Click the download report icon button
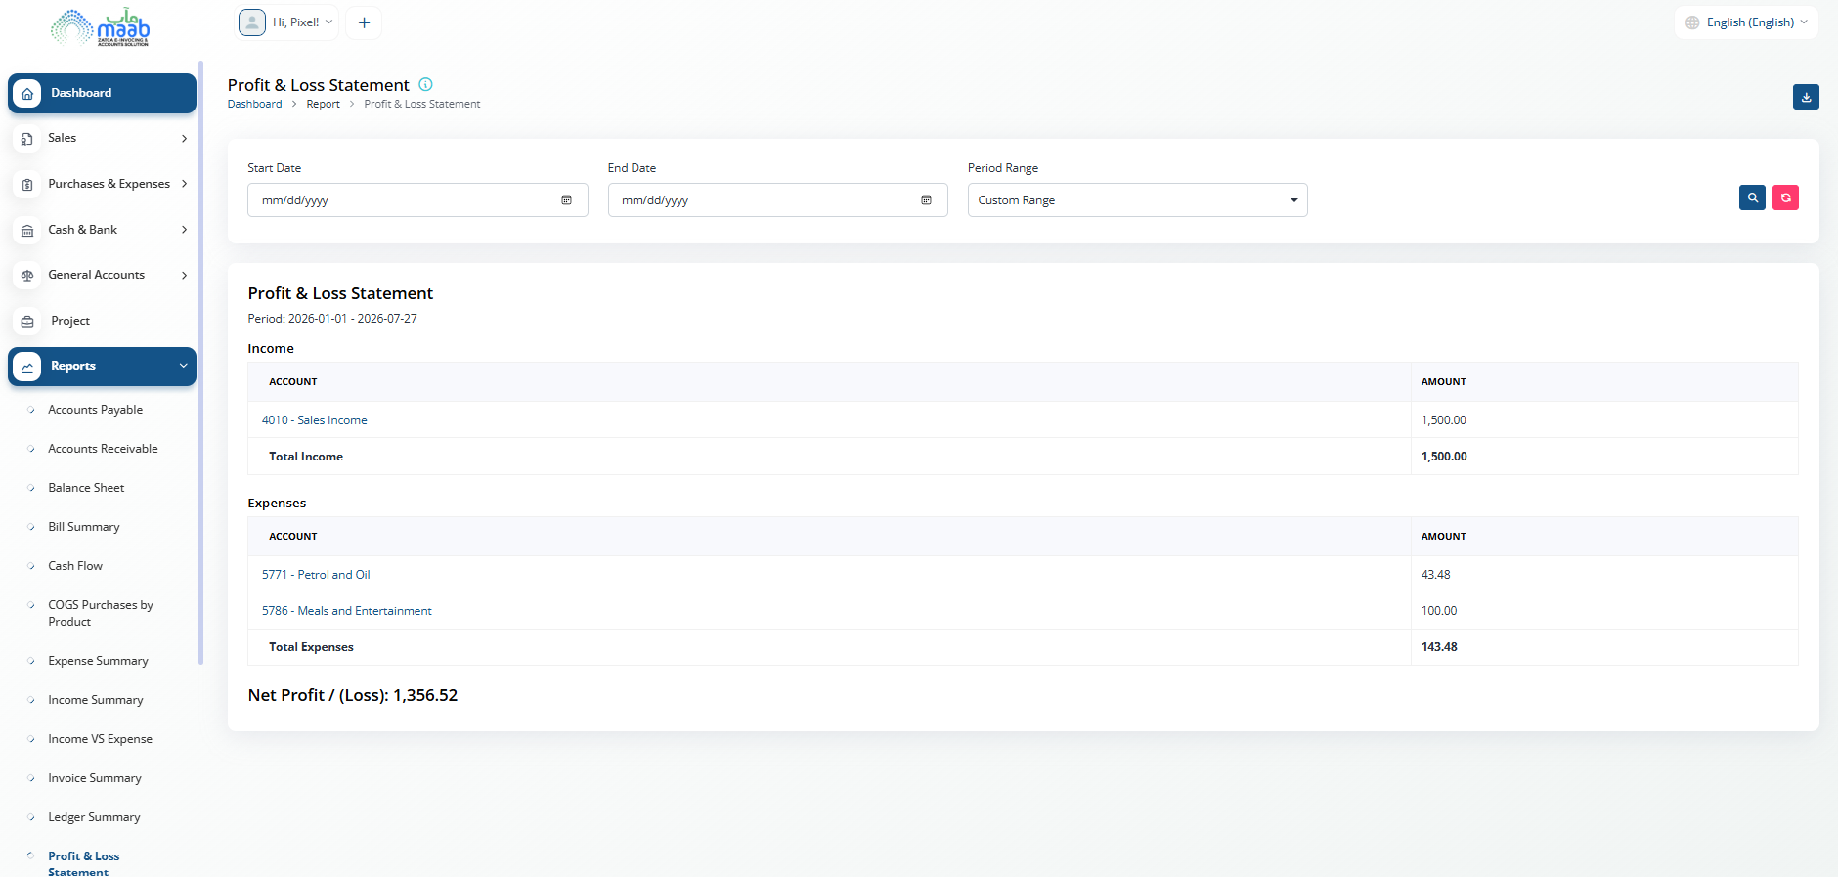Image resolution: width=1838 pixels, height=877 pixels. (1806, 97)
